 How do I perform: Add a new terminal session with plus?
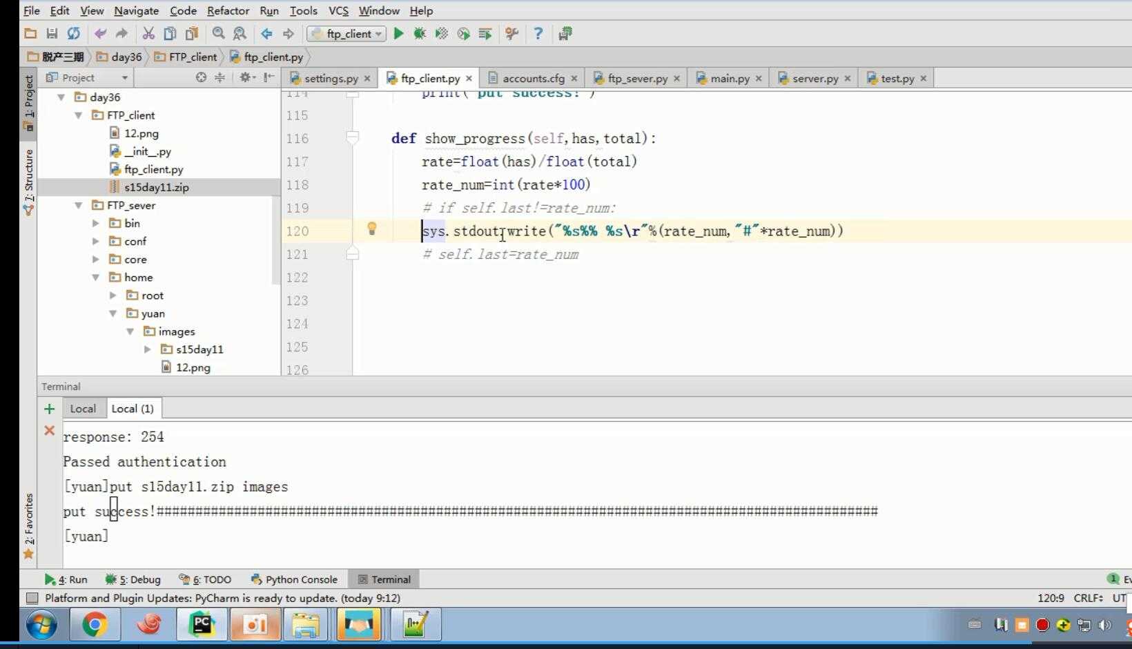(49, 409)
